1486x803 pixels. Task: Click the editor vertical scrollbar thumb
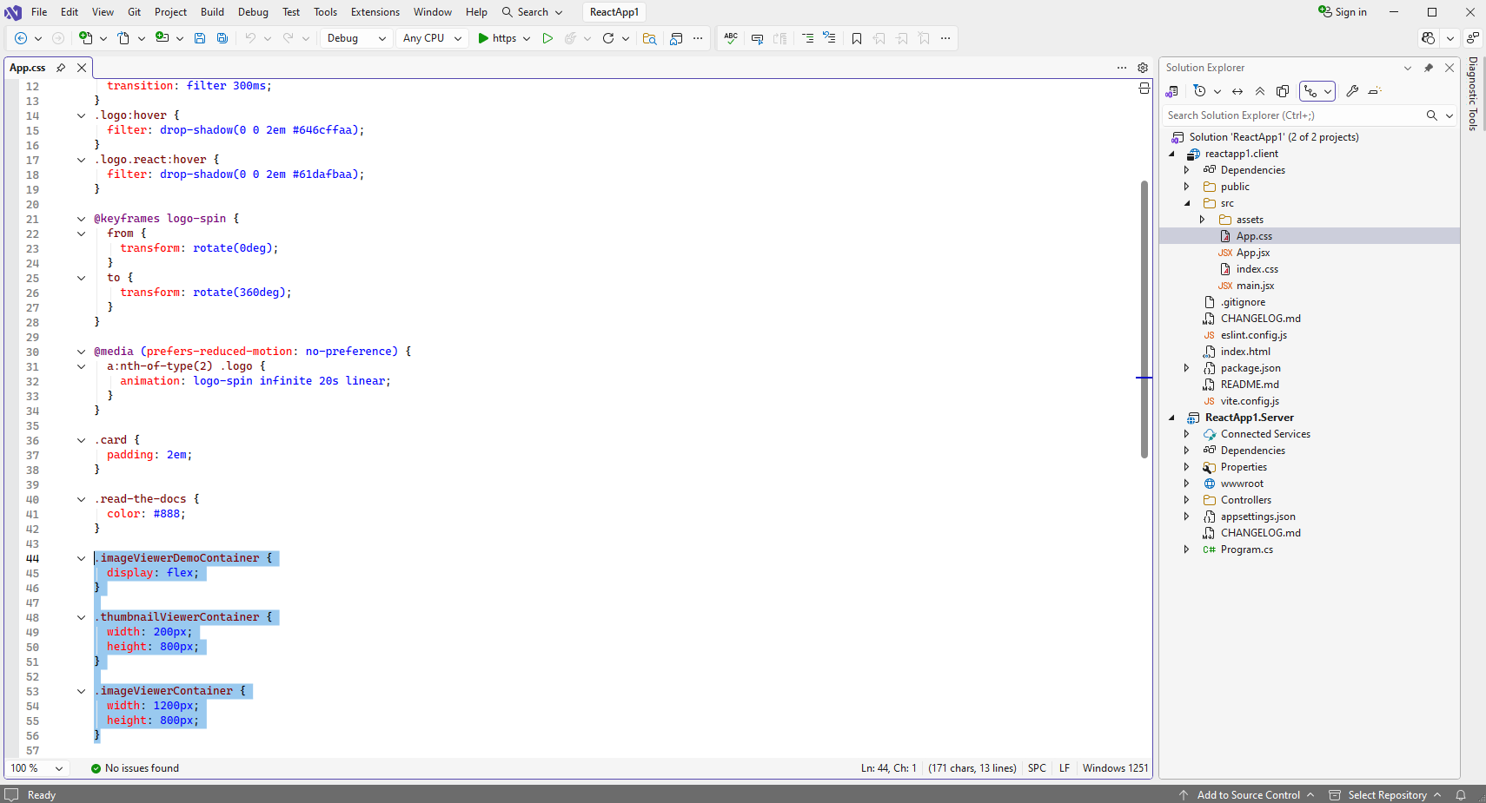[1144, 319]
